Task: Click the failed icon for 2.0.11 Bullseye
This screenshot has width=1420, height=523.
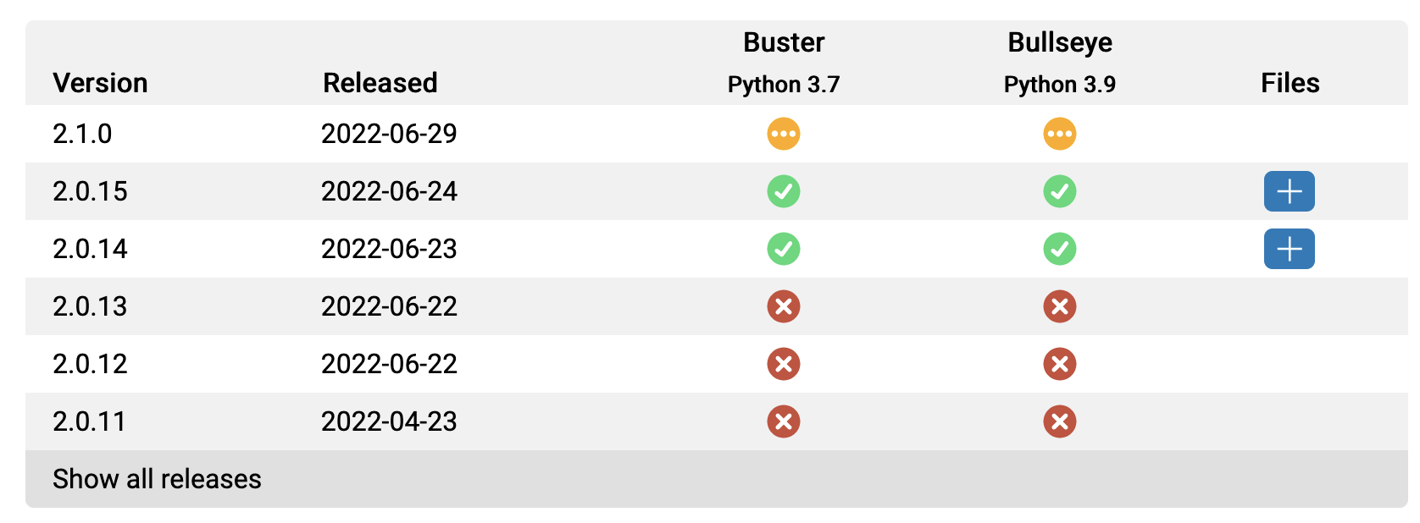Action: click(x=1059, y=421)
